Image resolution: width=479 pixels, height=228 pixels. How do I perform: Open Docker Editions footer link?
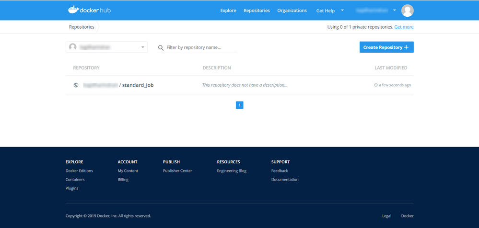pyautogui.click(x=79, y=171)
